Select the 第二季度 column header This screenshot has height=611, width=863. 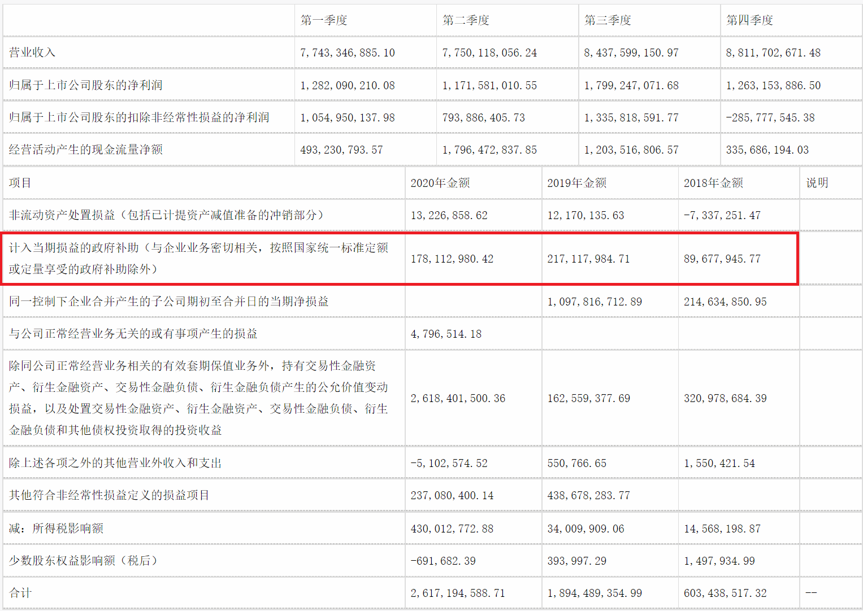[x=466, y=20]
